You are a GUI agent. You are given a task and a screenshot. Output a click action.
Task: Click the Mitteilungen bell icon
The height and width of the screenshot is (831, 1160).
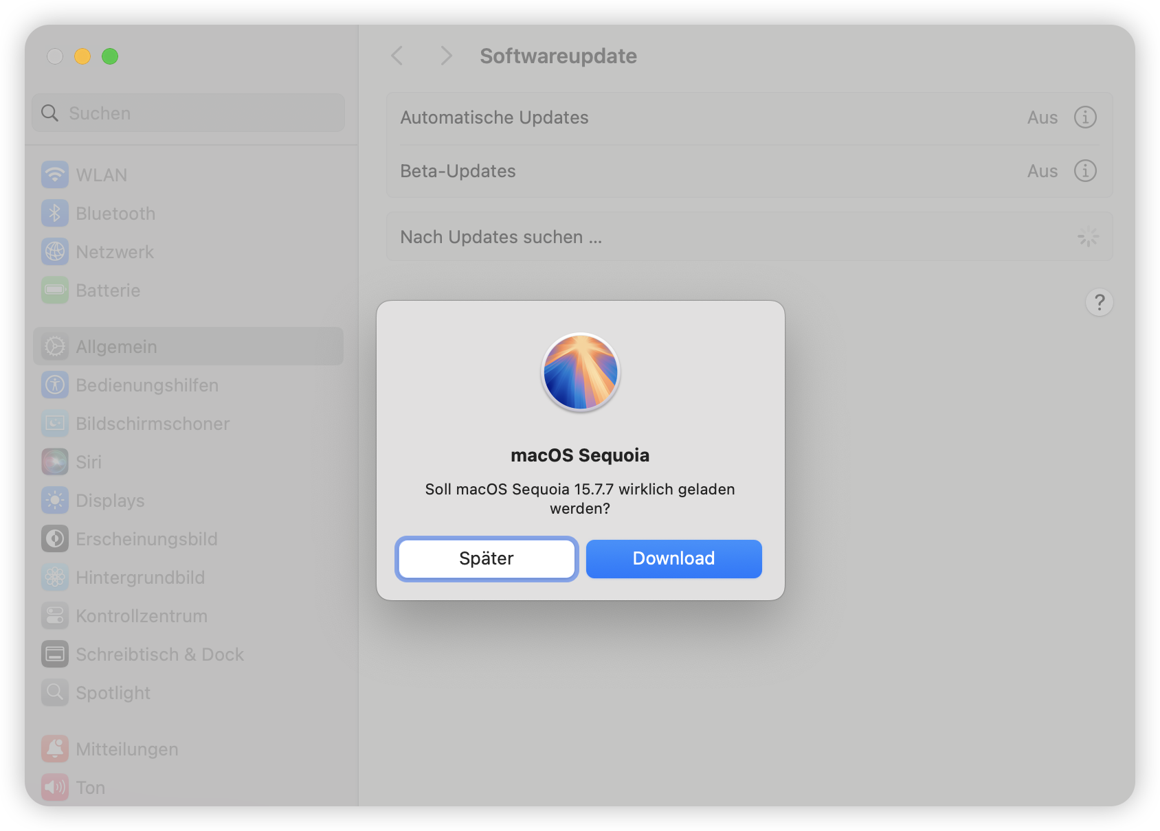click(x=55, y=749)
